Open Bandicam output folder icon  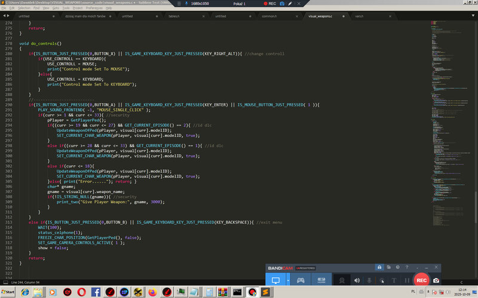(x=388, y=267)
